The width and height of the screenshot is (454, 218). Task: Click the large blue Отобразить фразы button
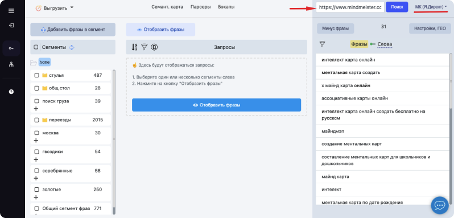[x=216, y=105]
